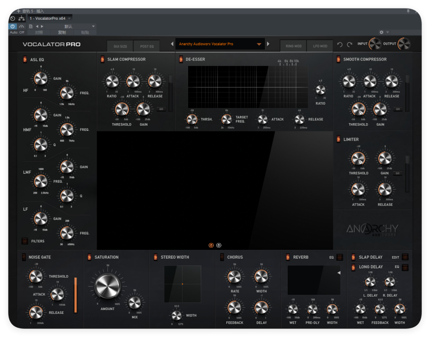The image size is (430, 337).
Task: Open the Anarchy Audioworx Vocalator Pro preset list
Action: click(x=220, y=44)
